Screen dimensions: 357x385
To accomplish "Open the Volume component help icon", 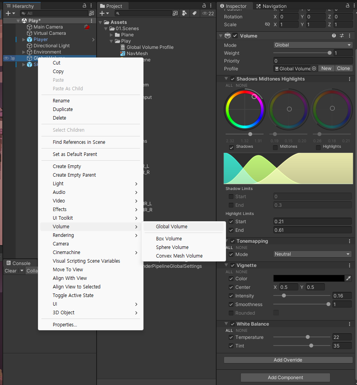I will pos(334,36).
